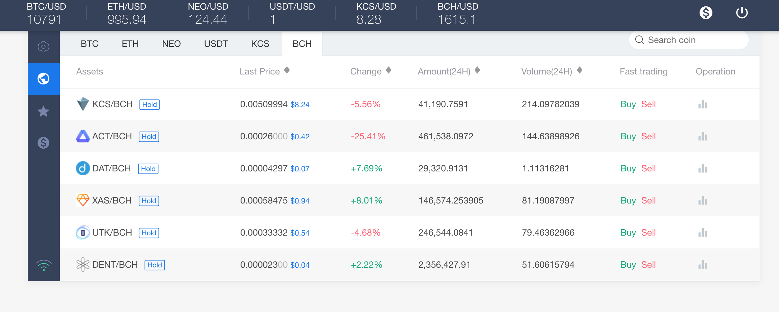Open chart icon for DENT/BCH
Screen dimensions: 779x312
click(x=703, y=265)
